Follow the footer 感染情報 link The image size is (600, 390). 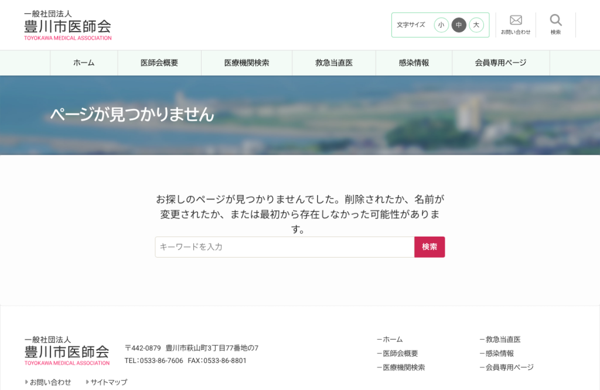(497, 354)
